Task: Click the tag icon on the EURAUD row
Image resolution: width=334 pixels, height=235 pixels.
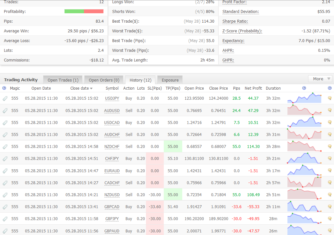Action: point(5,171)
